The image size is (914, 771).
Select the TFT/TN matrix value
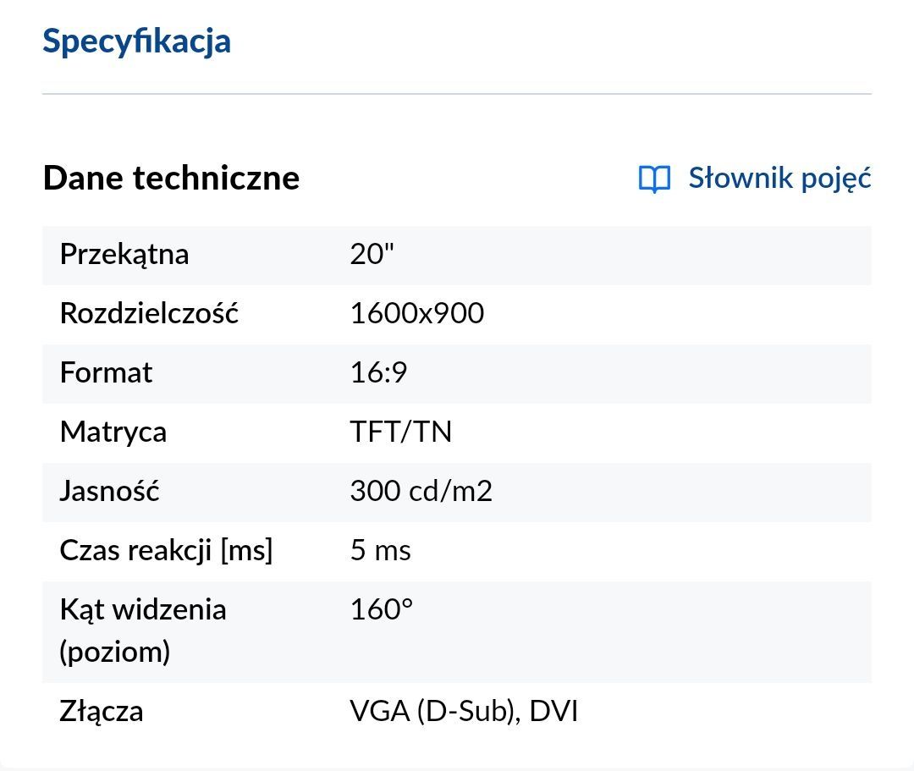401,432
